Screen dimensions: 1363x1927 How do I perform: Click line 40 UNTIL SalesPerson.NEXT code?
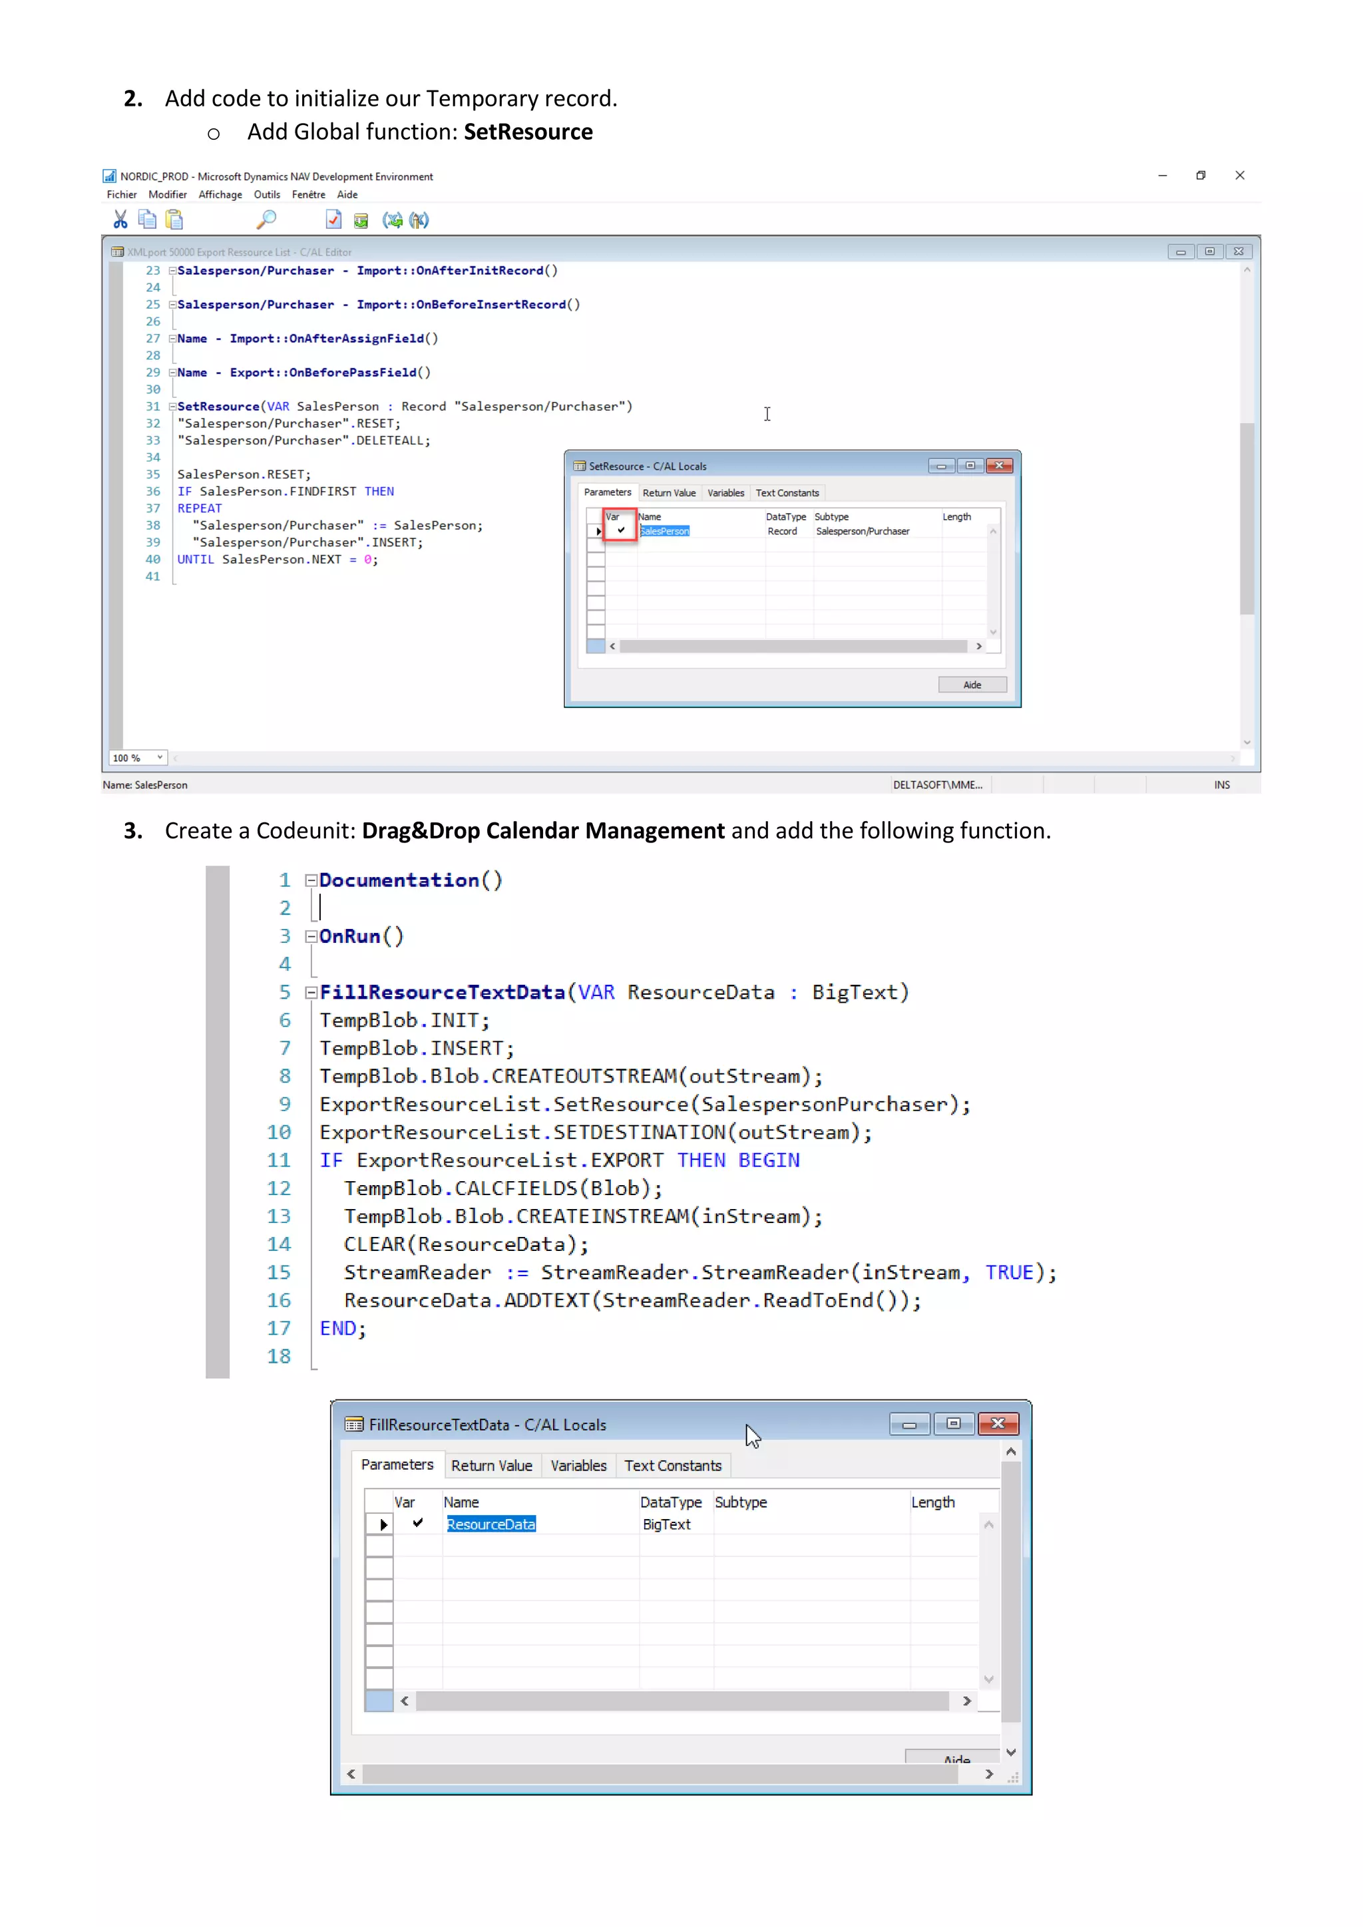pyautogui.click(x=278, y=560)
